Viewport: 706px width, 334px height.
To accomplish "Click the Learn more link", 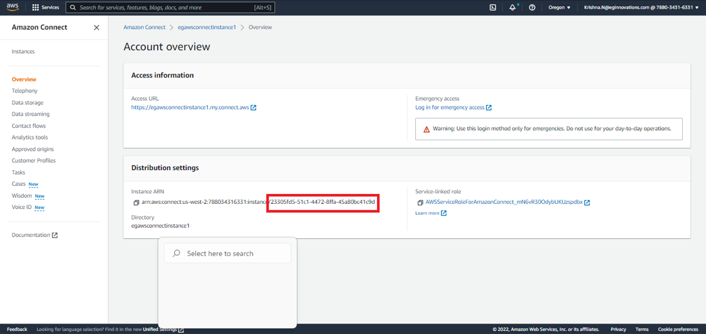I will (427, 213).
